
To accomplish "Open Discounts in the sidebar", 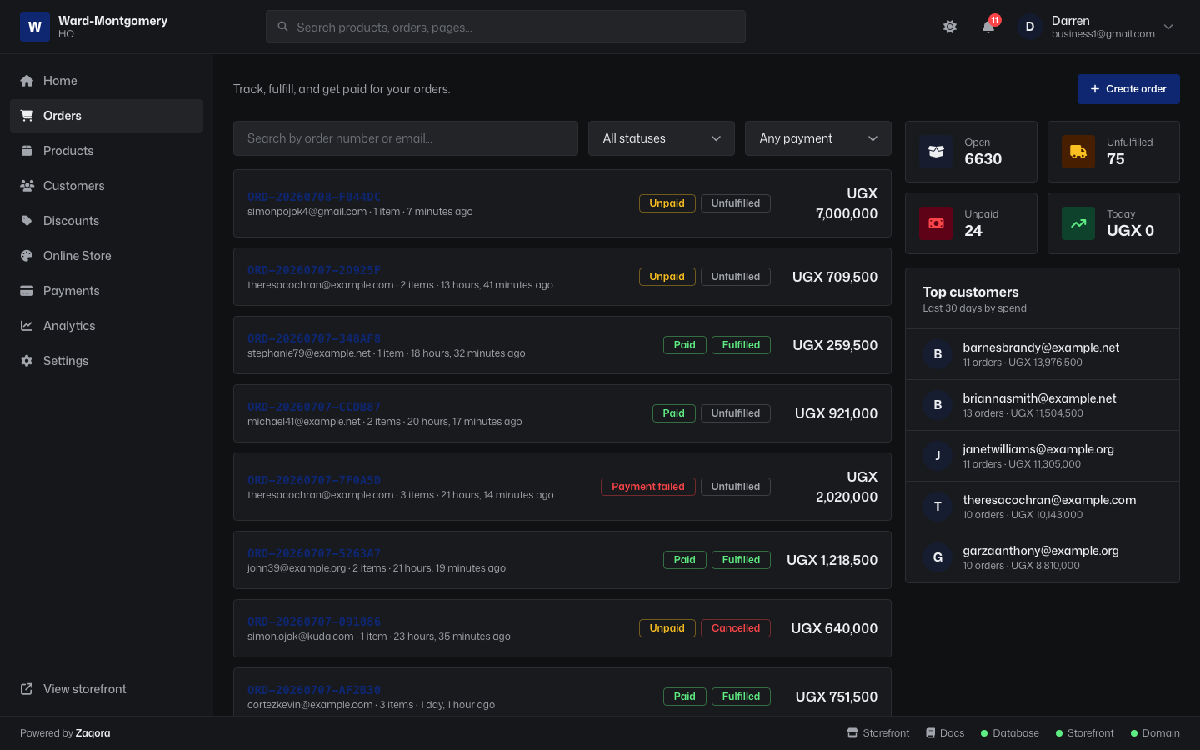I will (x=106, y=221).
